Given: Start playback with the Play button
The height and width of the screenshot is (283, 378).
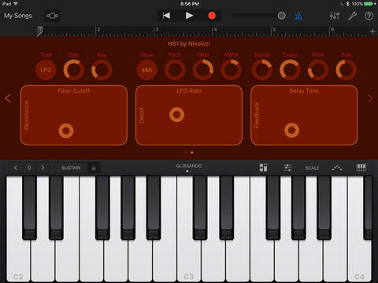Looking at the screenshot, I should point(189,16).
